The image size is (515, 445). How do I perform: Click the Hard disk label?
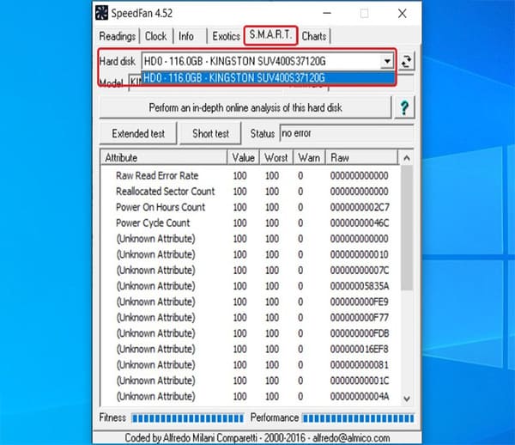pyautogui.click(x=118, y=62)
